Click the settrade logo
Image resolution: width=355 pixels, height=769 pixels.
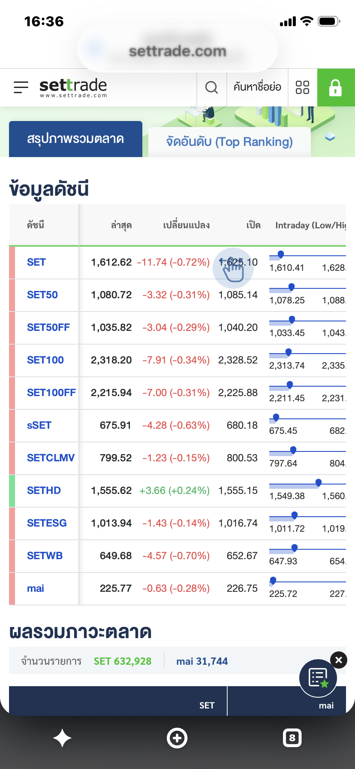pyautogui.click(x=73, y=88)
